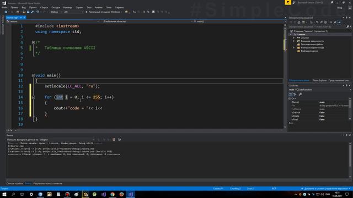
Task: Switch to the Список ошибок tab
Action: click(15, 184)
